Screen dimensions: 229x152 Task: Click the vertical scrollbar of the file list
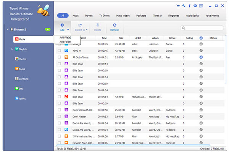click(x=226, y=60)
